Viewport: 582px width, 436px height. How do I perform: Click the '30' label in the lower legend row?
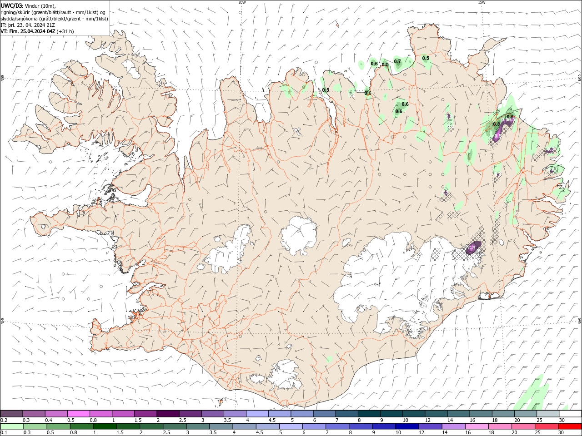click(x=561, y=432)
